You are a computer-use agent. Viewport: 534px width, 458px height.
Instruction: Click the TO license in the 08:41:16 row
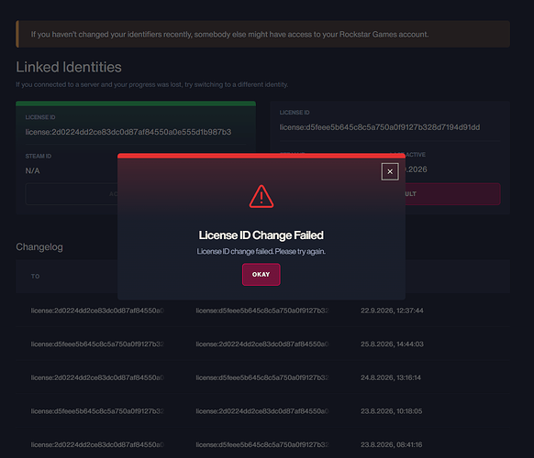pyautogui.click(x=97, y=444)
